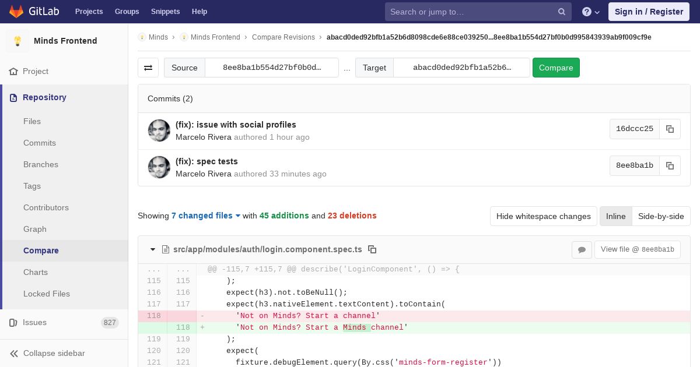This screenshot has width=700, height=367.
Task: Click the search magnifier icon
Action: 561,12
